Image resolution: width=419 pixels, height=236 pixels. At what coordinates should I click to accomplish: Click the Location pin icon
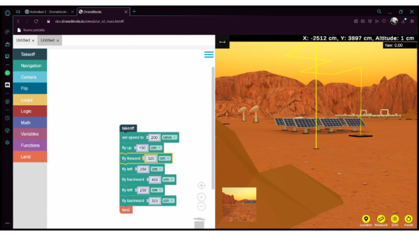[366, 219]
